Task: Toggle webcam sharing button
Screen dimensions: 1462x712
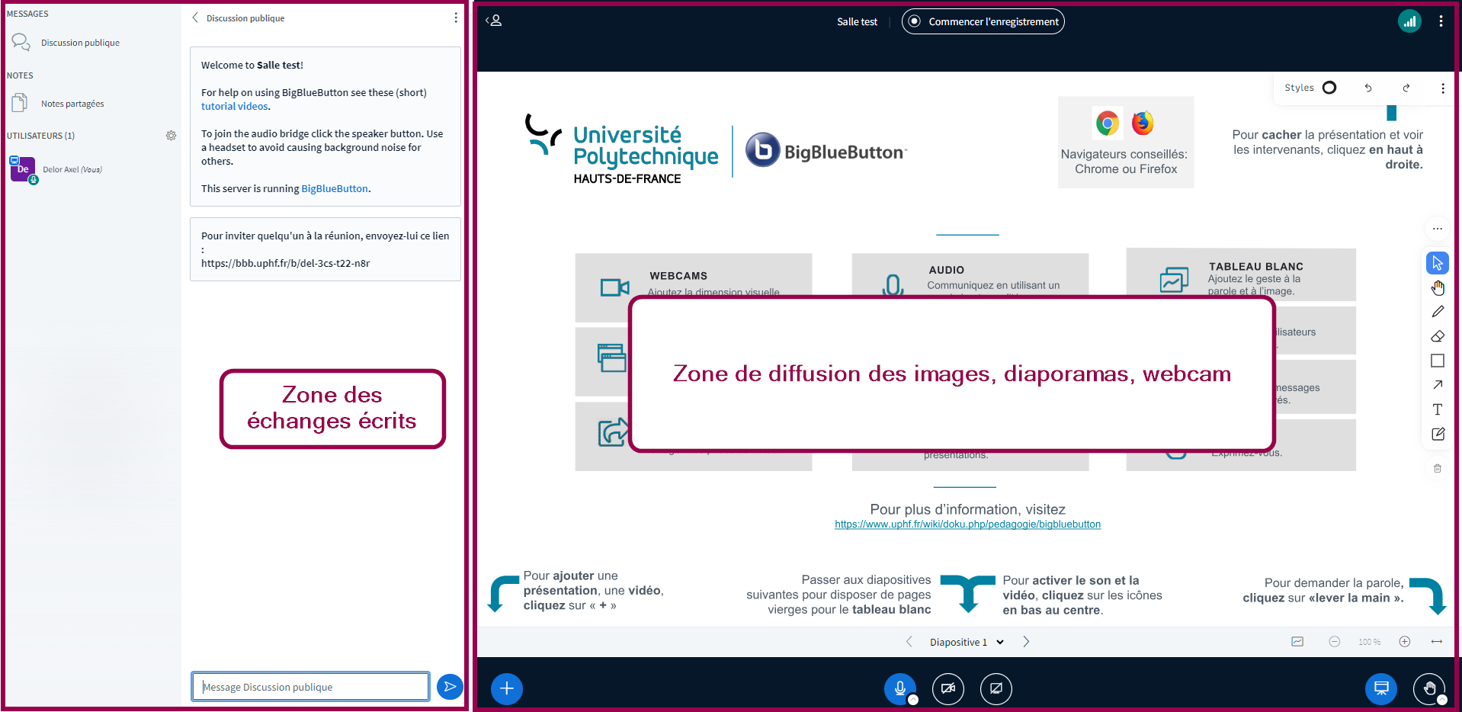Action: click(x=948, y=689)
